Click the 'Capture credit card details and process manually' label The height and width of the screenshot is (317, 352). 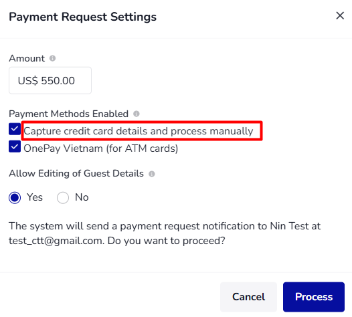(139, 131)
